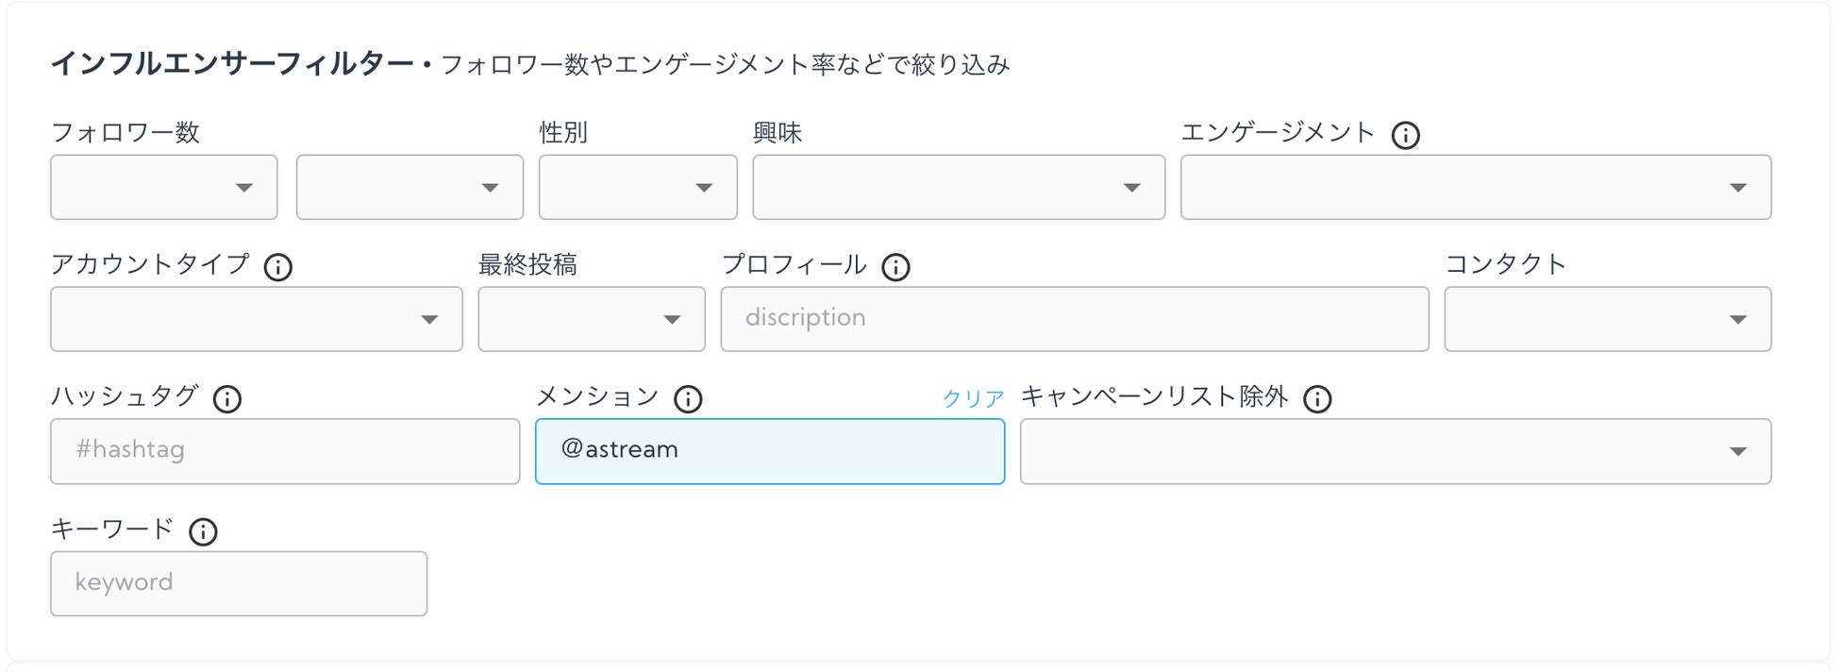Viewport: 1840px width, 672px height.
Task: Click the info icon beside プロフィール
Action: pyautogui.click(x=895, y=267)
